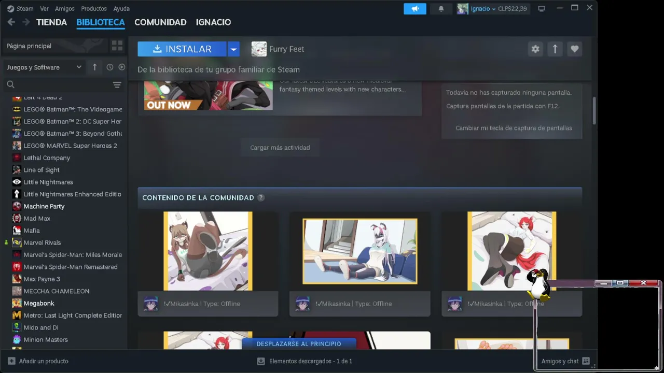
Task: Open the Productos menu
Action: click(94, 9)
